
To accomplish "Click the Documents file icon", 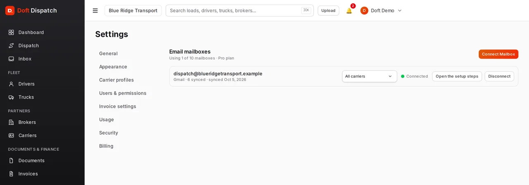I will 11,161.
